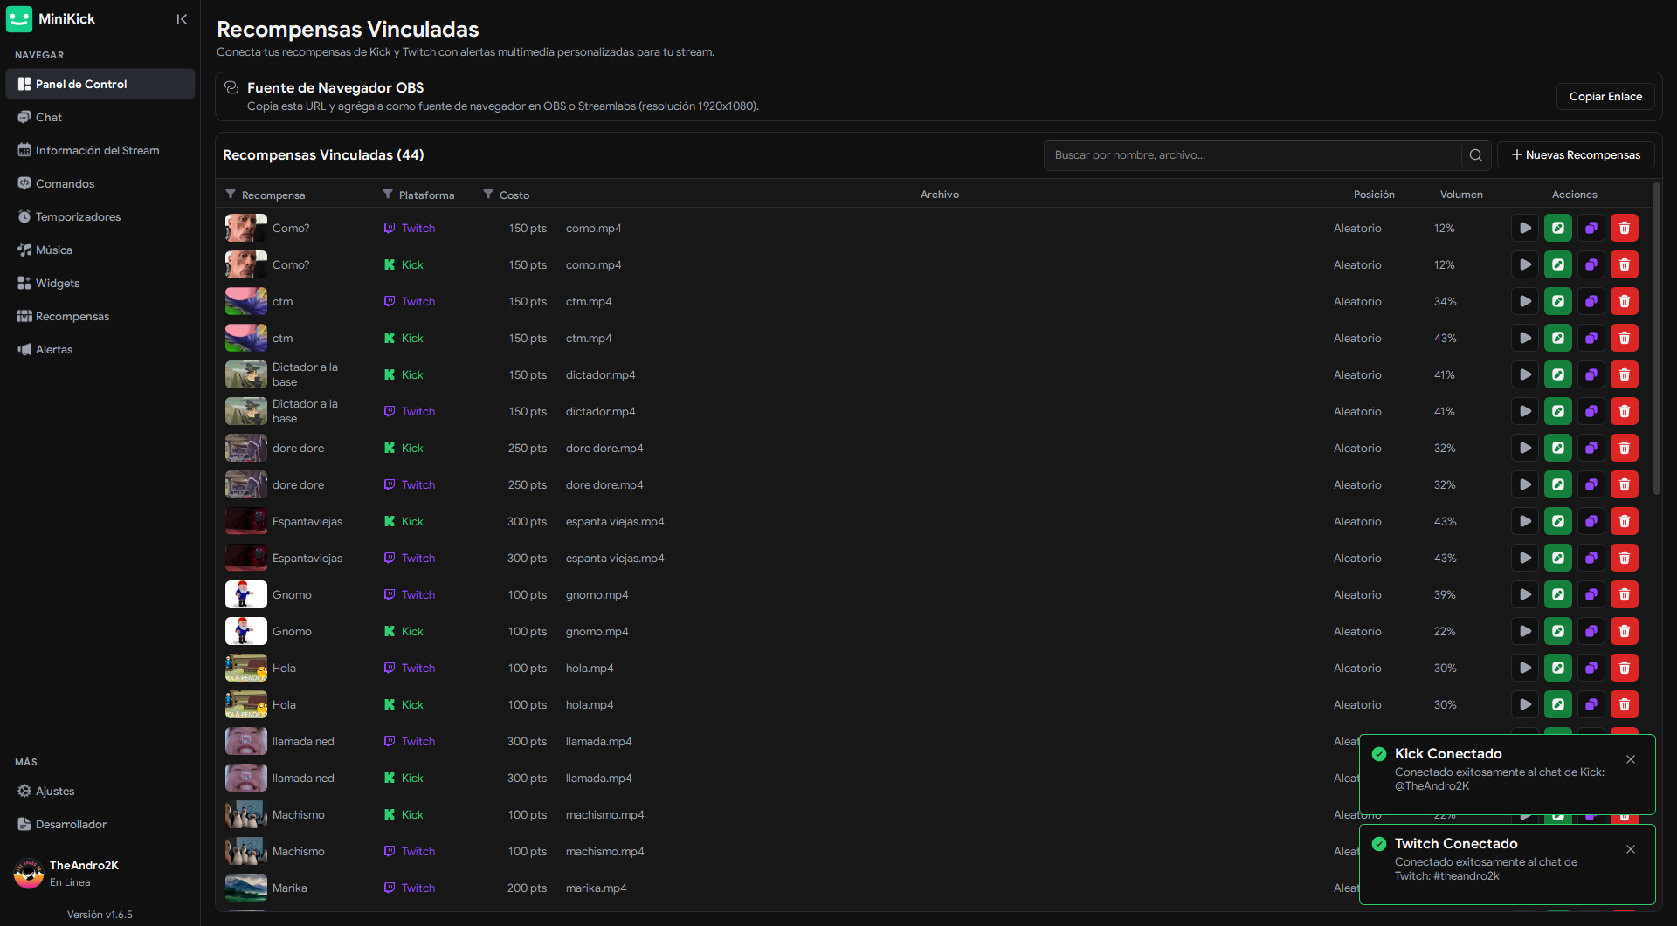The height and width of the screenshot is (926, 1677).
Task: Click the search magnifier icon
Action: (1476, 155)
